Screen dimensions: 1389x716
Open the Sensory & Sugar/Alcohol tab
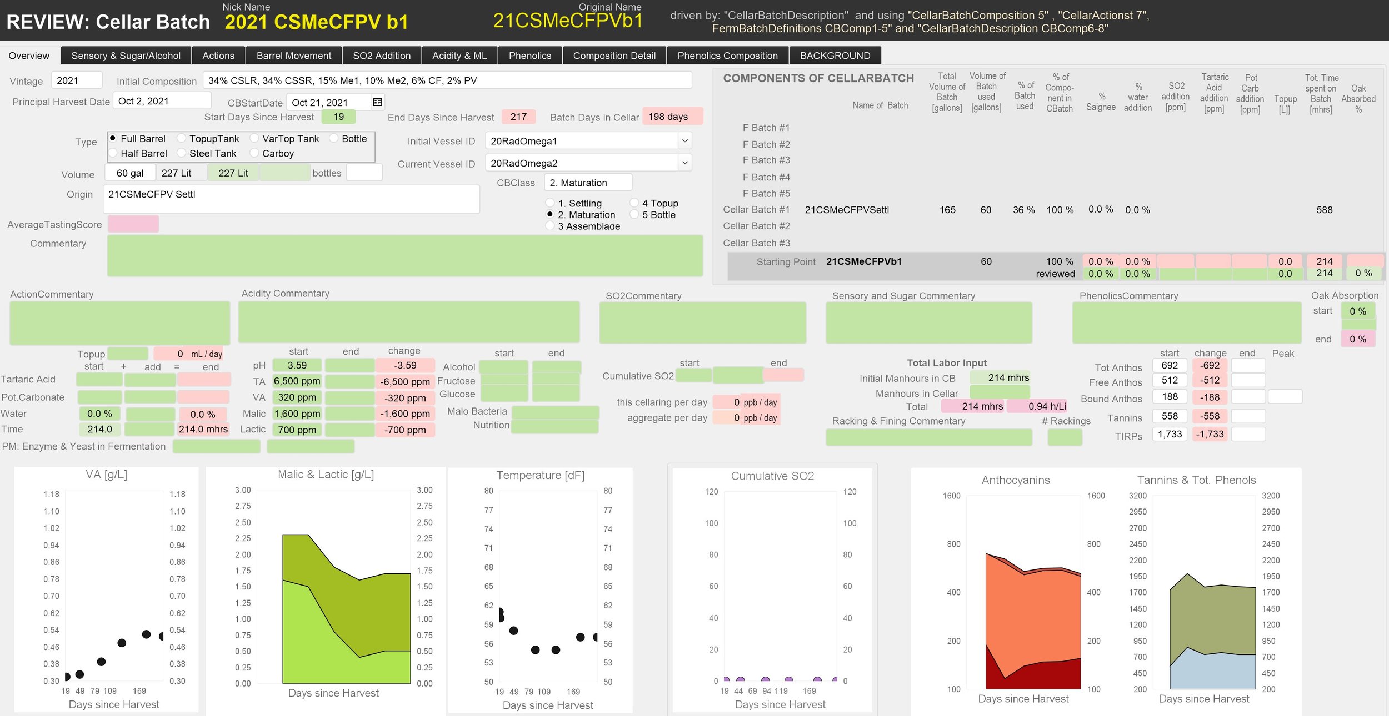[x=126, y=56]
